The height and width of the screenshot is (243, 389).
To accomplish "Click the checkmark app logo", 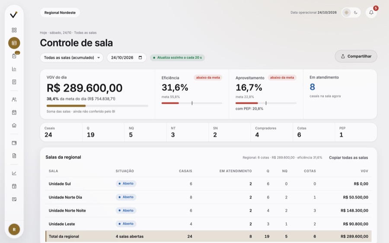I will tap(14, 15).
